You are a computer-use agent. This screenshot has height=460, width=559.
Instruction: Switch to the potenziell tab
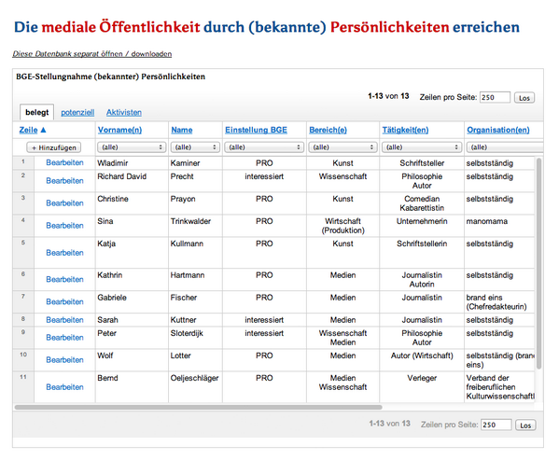[x=77, y=113]
